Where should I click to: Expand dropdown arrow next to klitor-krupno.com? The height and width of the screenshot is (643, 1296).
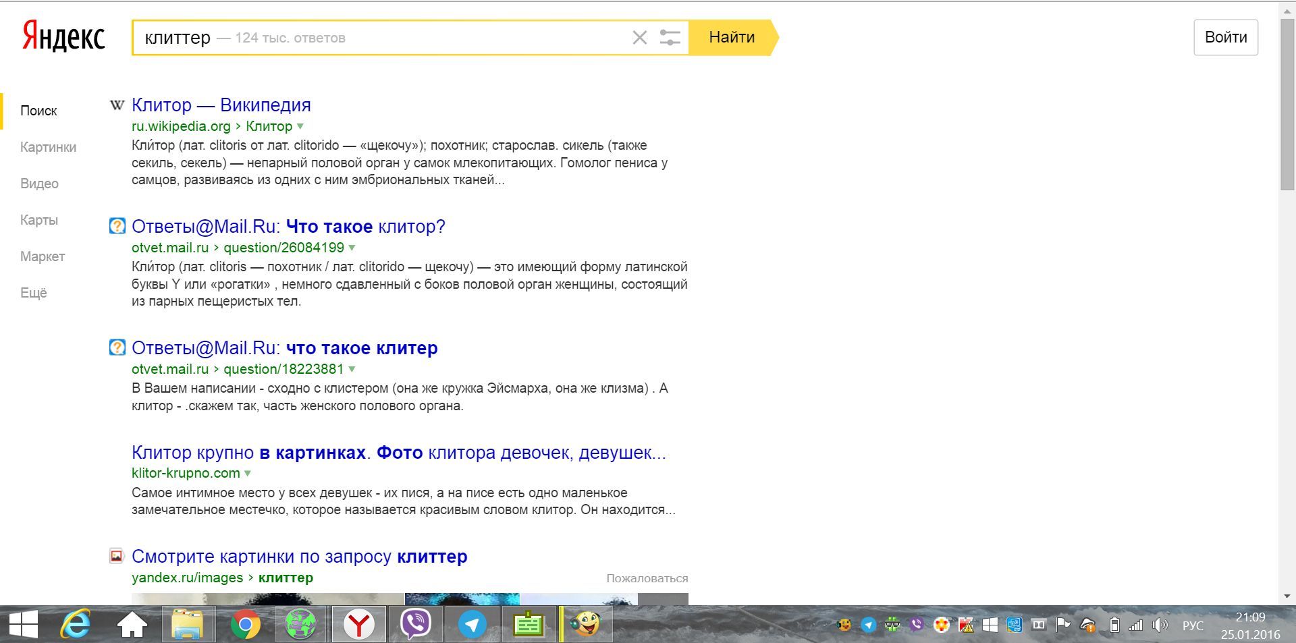point(248,474)
